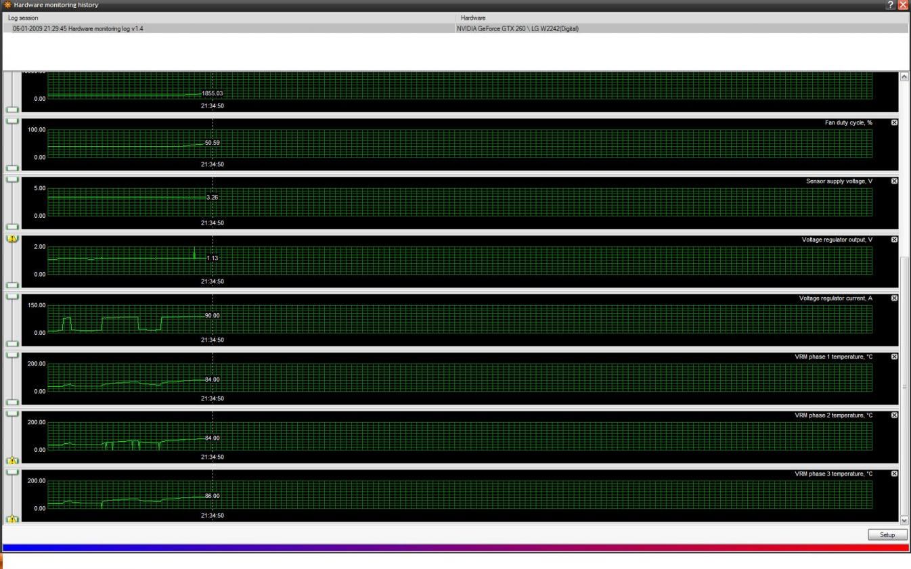Click the VRM phase 1 temperature label

[x=834, y=357]
